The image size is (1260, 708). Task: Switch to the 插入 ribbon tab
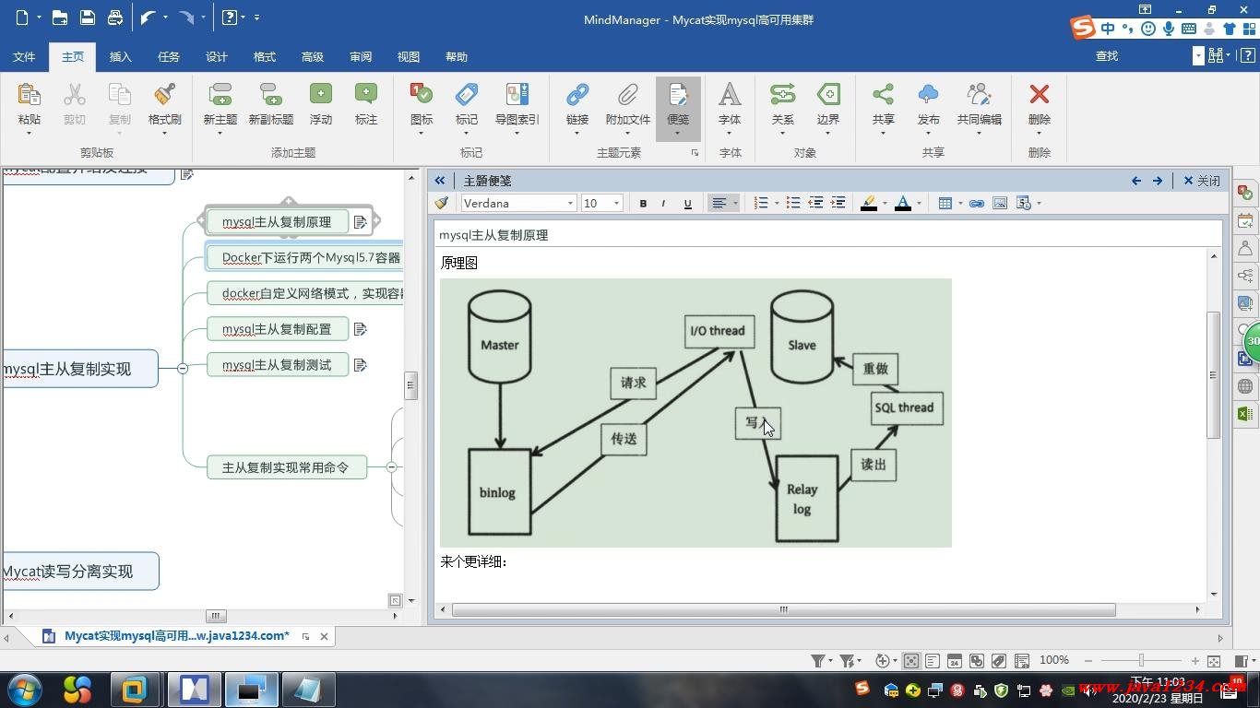tap(121, 56)
